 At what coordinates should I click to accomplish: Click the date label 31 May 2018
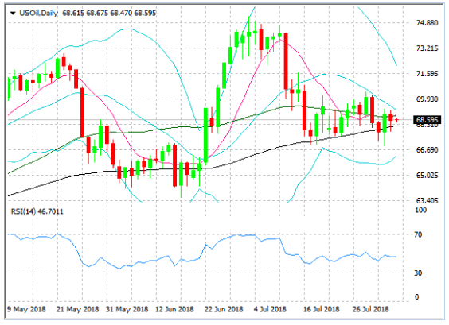tap(127, 309)
